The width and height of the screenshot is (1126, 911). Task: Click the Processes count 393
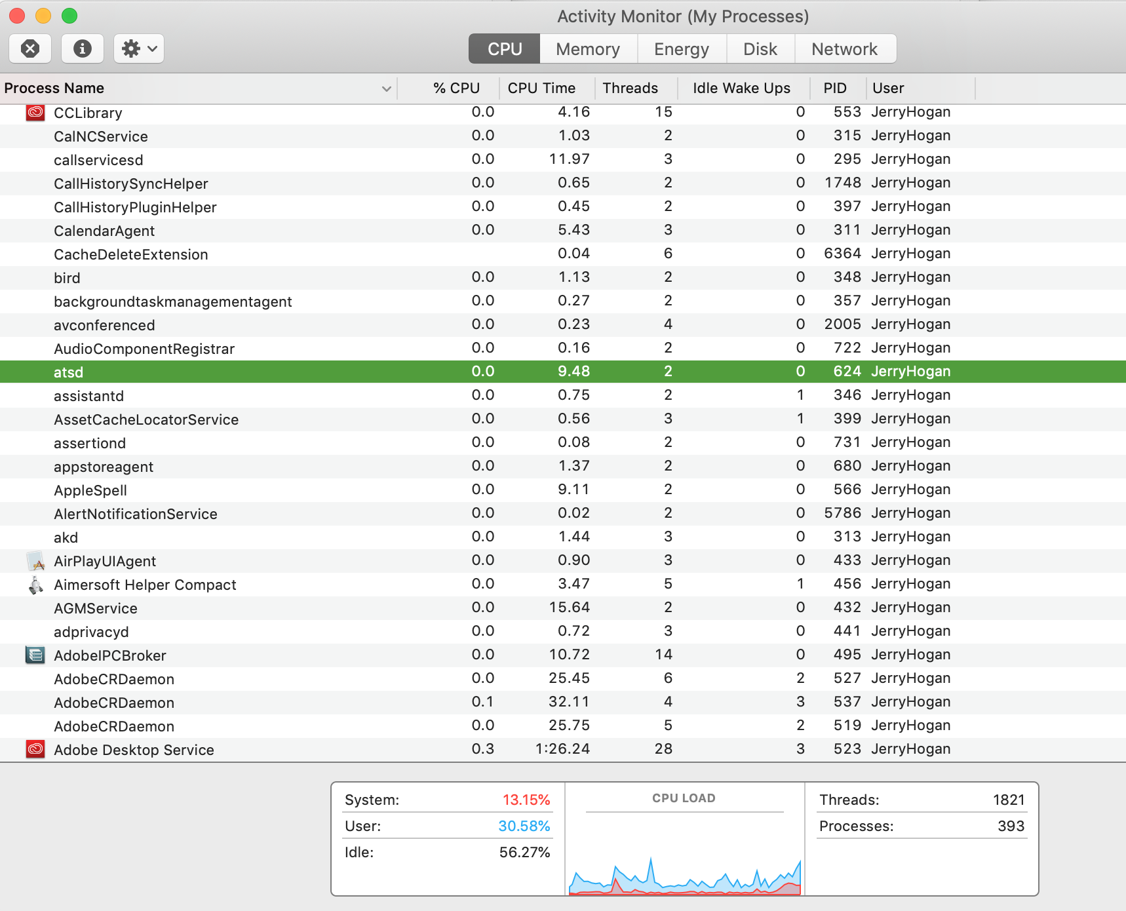point(1011,826)
